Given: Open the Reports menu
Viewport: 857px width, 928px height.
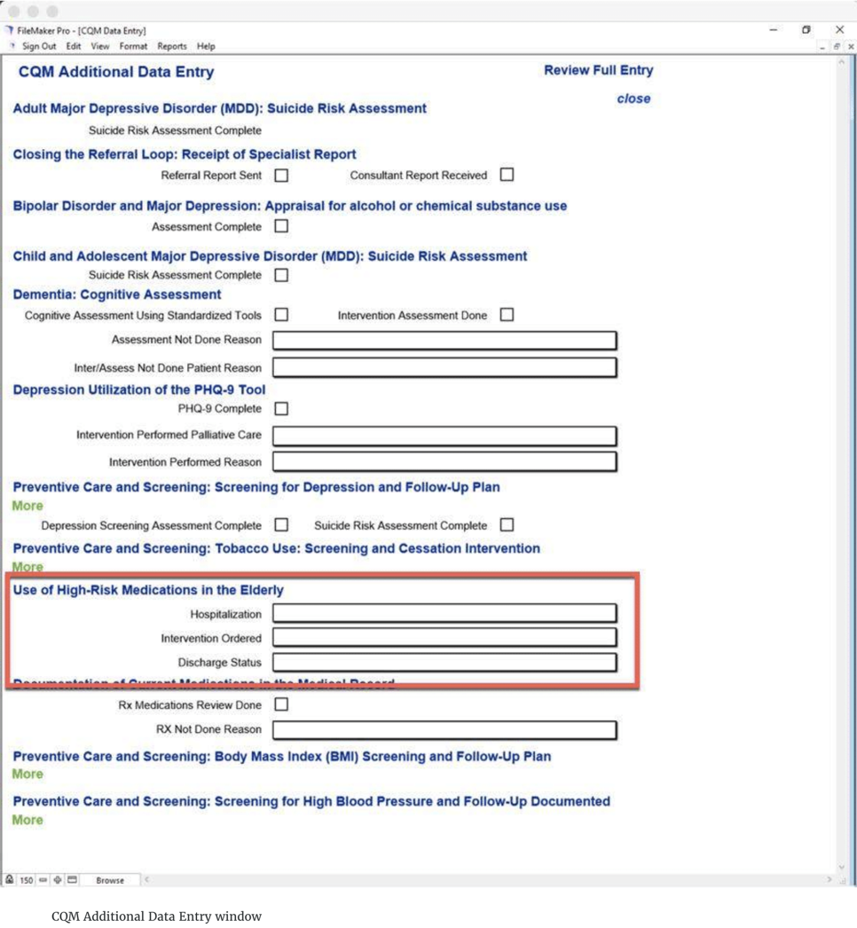Looking at the screenshot, I should pyautogui.click(x=172, y=46).
